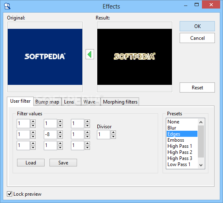This screenshot has width=223, height=203.
Task: Increase the middle-left filter value
Action: (x=33, y=132)
